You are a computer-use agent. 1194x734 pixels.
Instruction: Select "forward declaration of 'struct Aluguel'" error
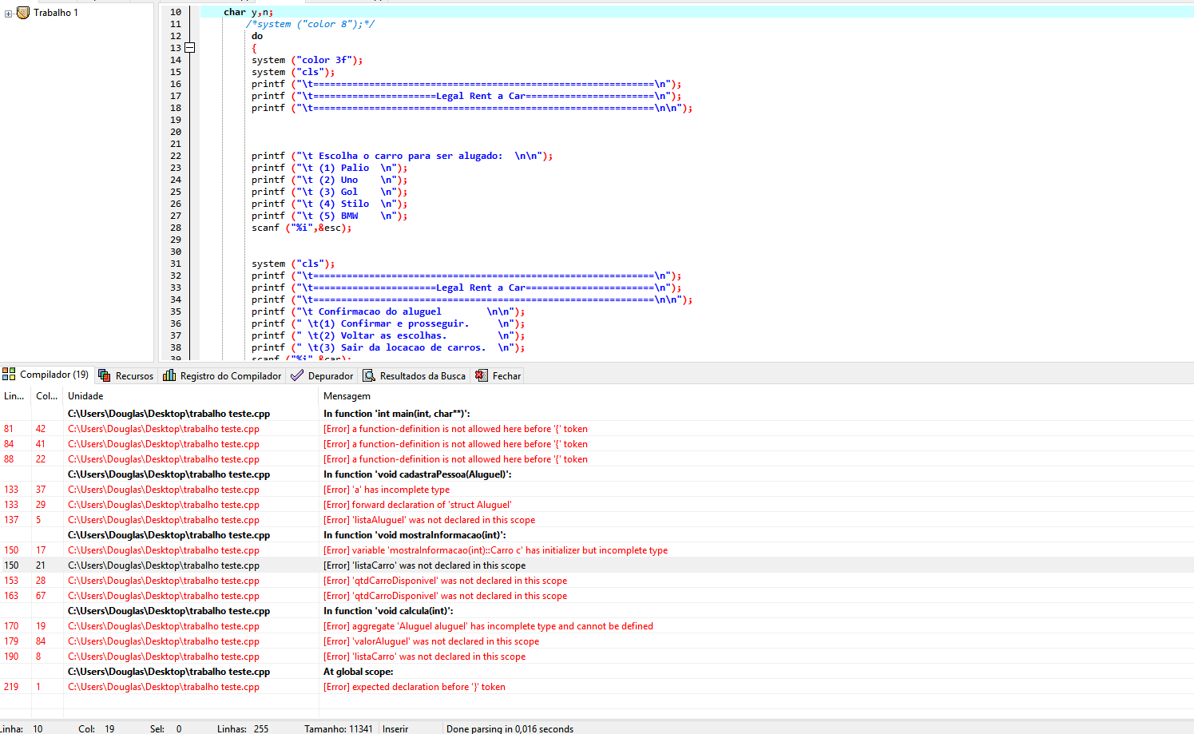[597, 505]
